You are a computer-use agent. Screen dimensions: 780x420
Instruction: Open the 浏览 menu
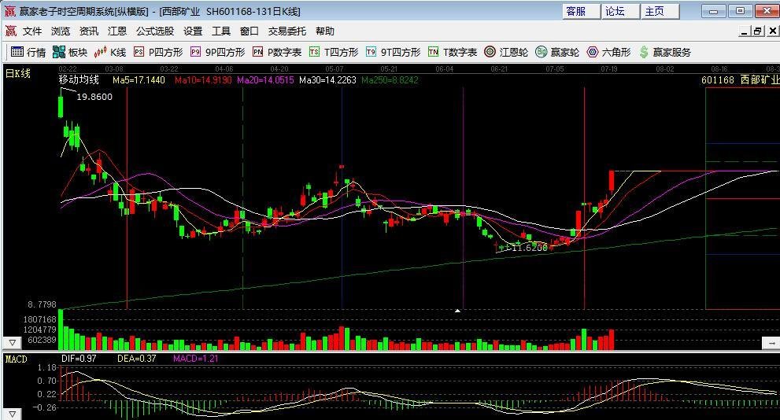tap(61, 31)
